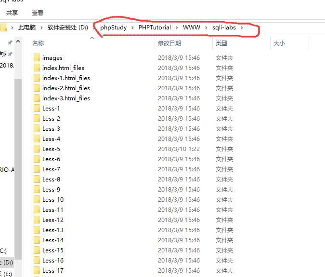Select (D:) drive in navigation pane
The height and width of the screenshot is (277, 325).
click(8, 263)
